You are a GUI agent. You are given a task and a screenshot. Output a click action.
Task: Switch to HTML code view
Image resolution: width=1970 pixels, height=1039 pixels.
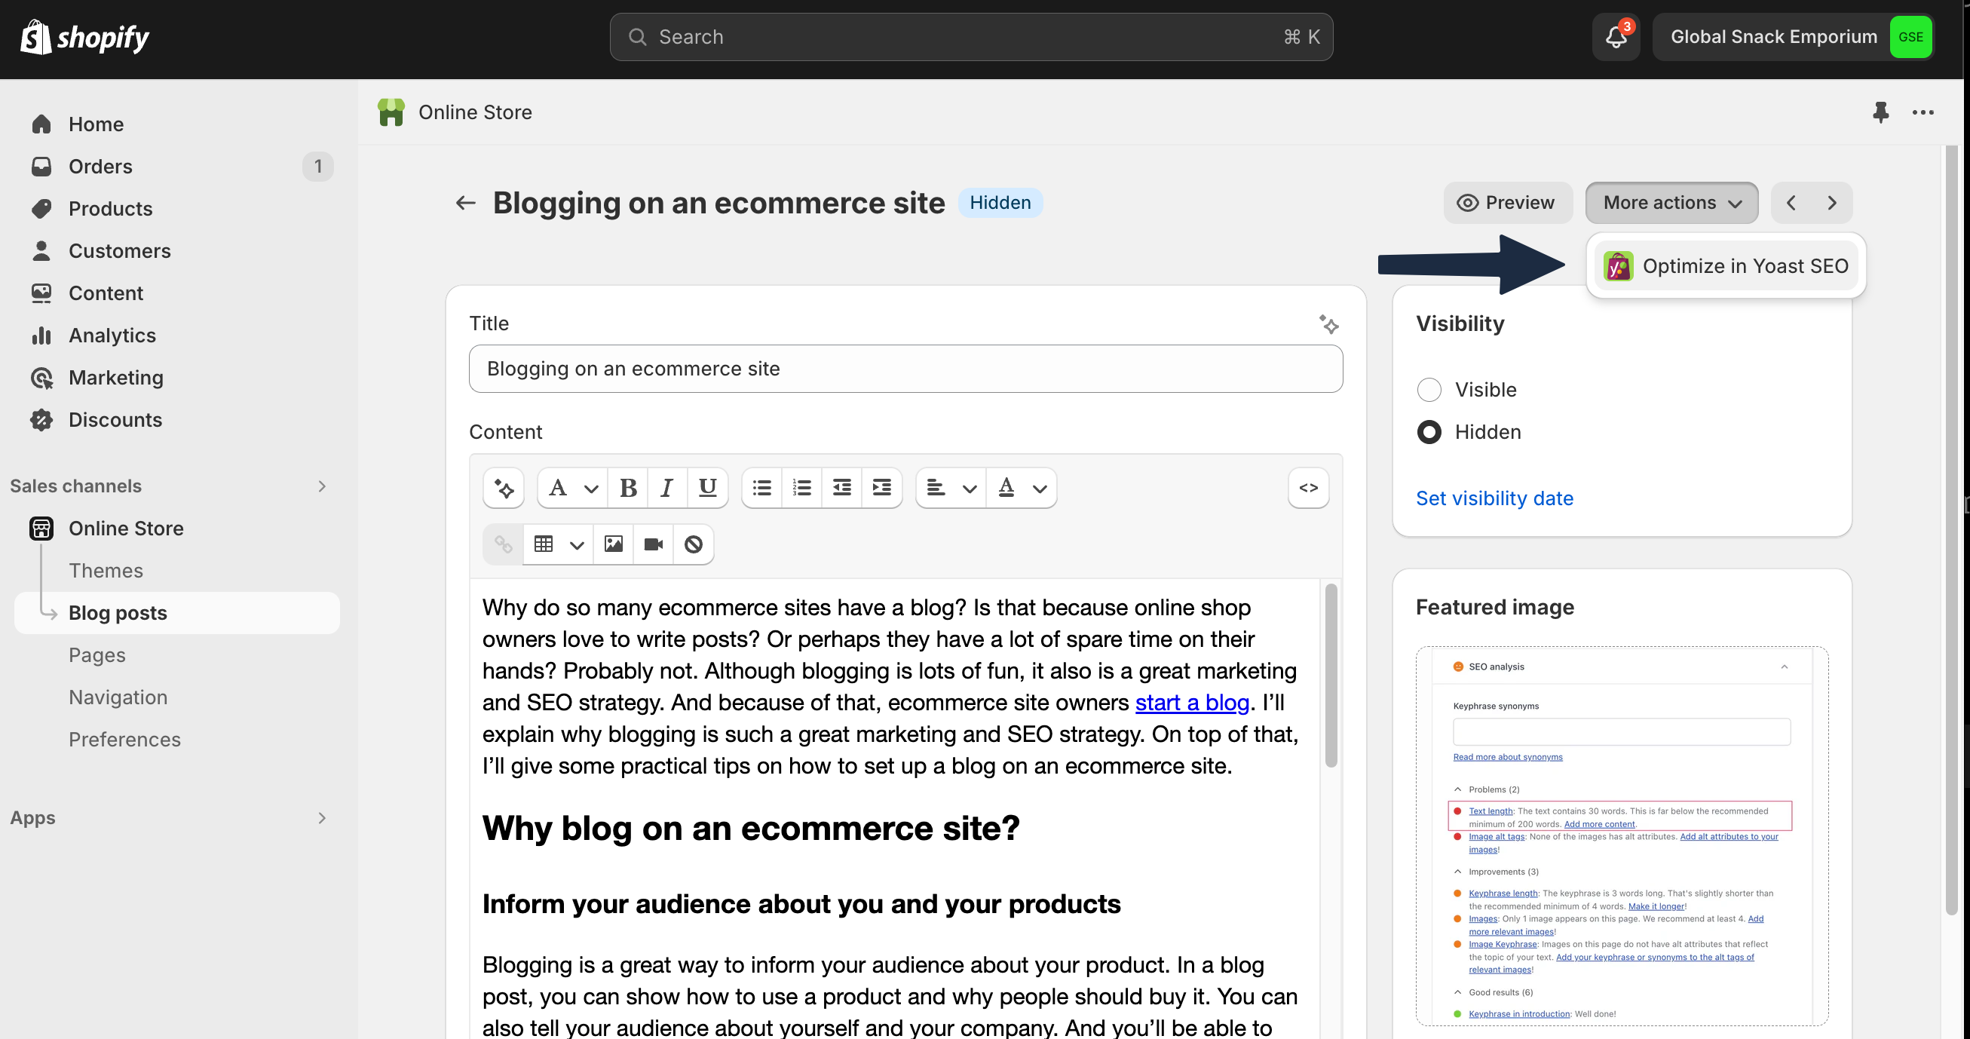(x=1308, y=487)
